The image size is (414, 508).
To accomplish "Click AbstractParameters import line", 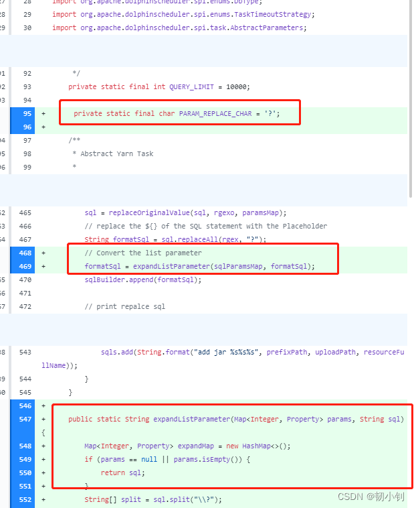I will click(x=179, y=28).
